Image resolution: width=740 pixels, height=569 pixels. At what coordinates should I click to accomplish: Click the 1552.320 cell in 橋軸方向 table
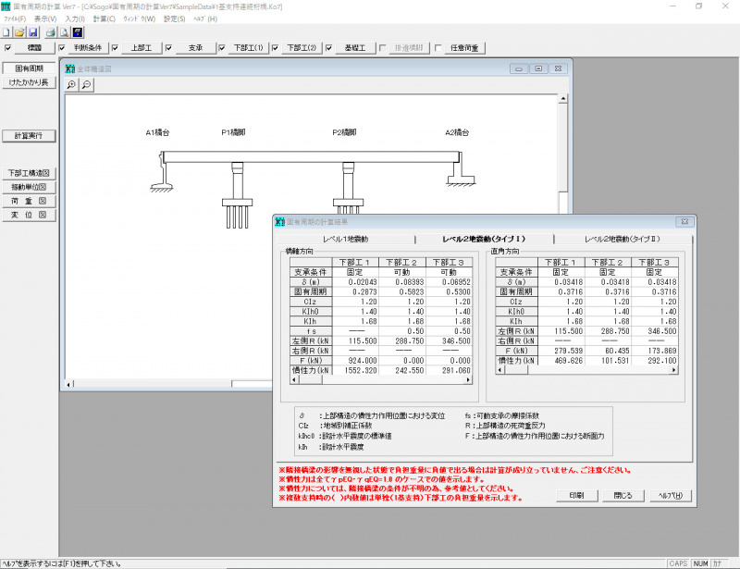click(x=356, y=371)
